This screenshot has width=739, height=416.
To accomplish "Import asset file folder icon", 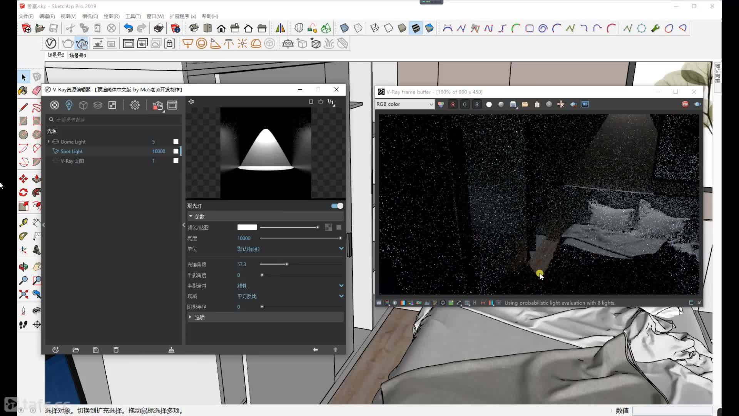I will coord(76,350).
